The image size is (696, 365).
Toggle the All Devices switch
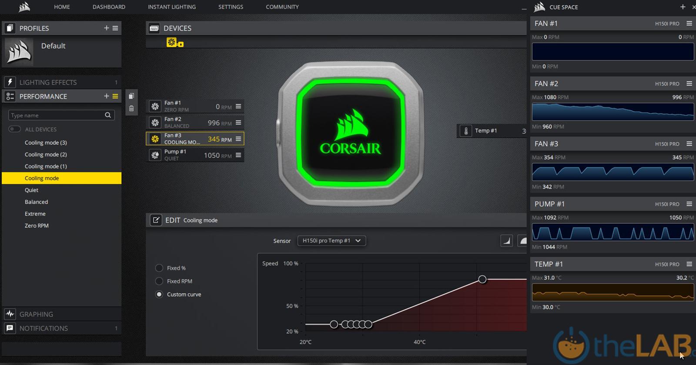tap(14, 129)
